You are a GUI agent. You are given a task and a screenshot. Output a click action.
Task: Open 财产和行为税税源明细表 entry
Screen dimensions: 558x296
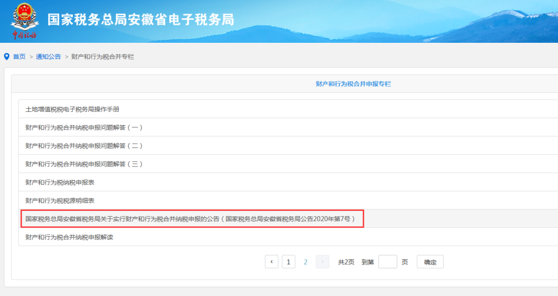[x=60, y=201]
